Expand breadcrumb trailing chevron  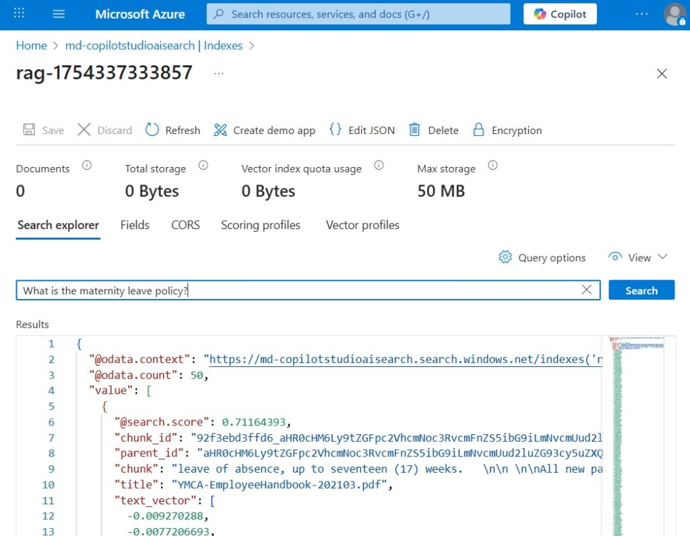pyautogui.click(x=252, y=46)
